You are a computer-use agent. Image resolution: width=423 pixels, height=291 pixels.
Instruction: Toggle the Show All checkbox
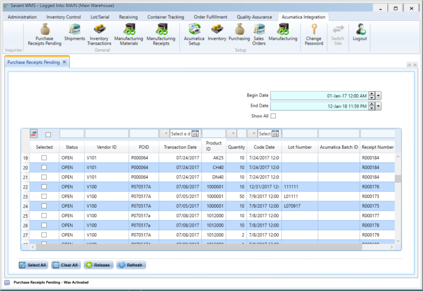click(273, 116)
